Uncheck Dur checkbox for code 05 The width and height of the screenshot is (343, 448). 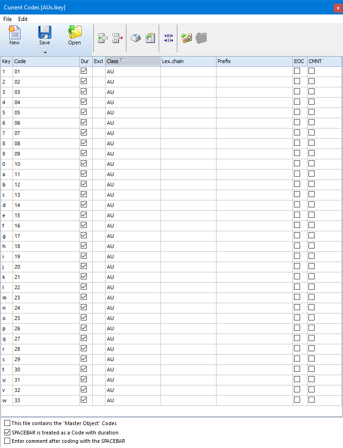pos(84,112)
